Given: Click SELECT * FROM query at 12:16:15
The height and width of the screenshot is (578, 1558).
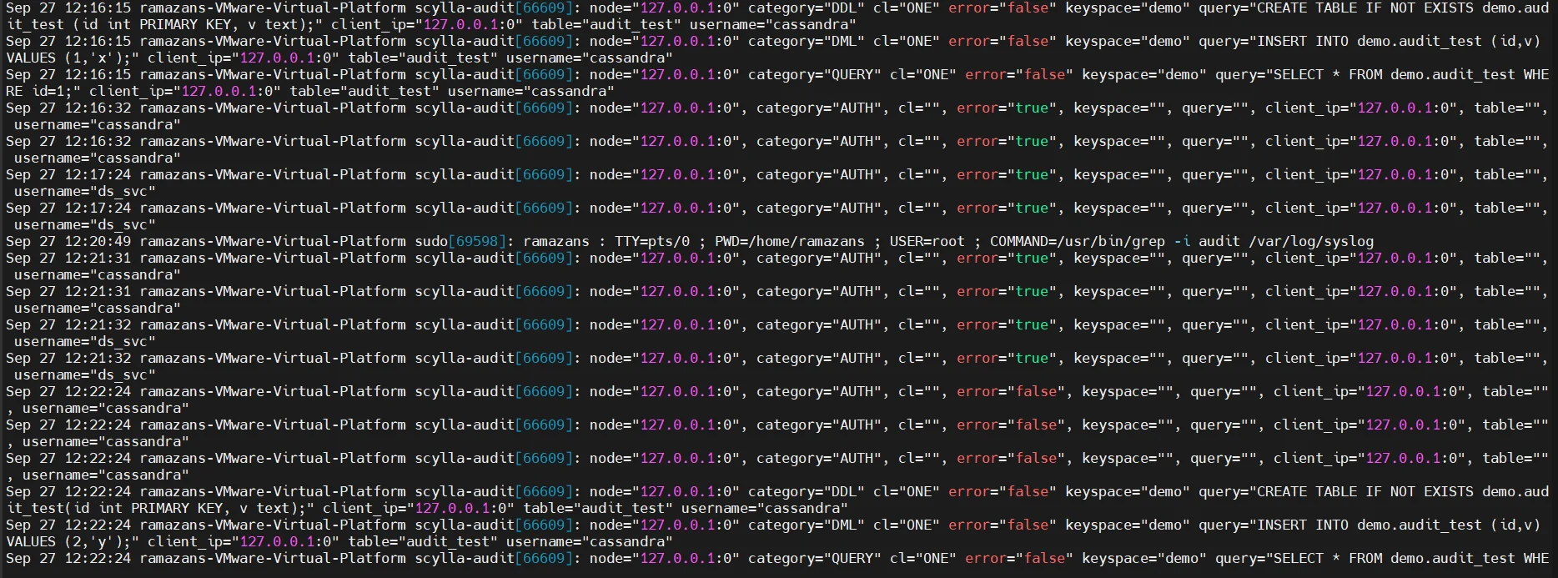Looking at the screenshot, I should tap(1382, 74).
